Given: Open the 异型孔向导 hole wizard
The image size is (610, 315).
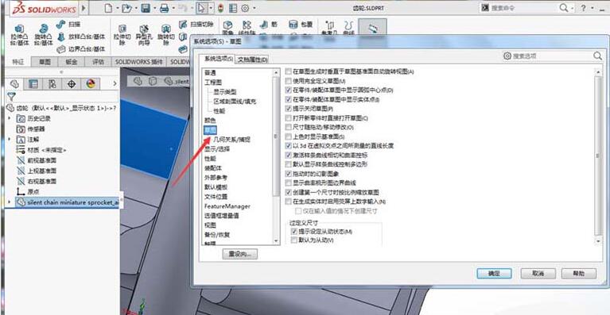Looking at the screenshot, I should coord(144,35).
